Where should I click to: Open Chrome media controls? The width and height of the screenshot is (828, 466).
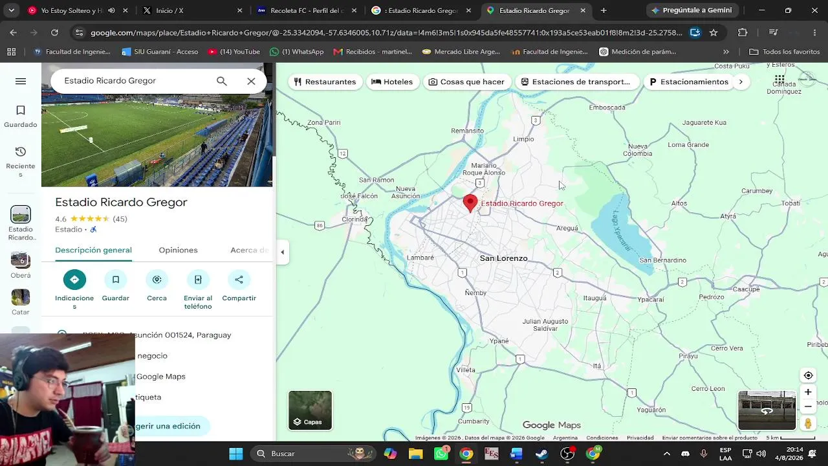773,32
